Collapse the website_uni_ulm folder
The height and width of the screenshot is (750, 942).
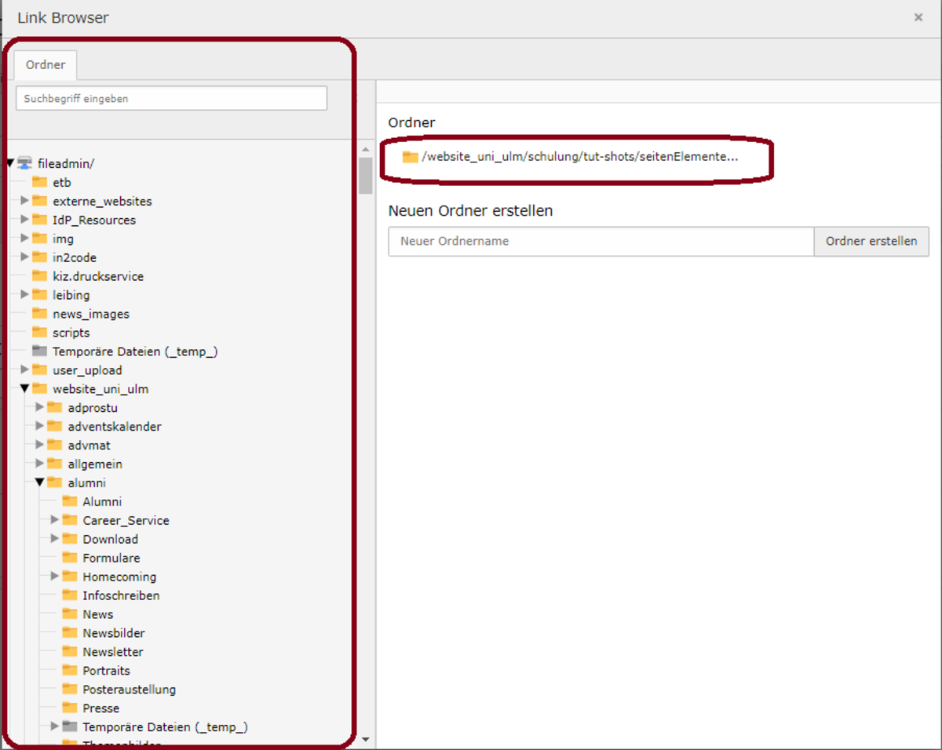[24, 388]
